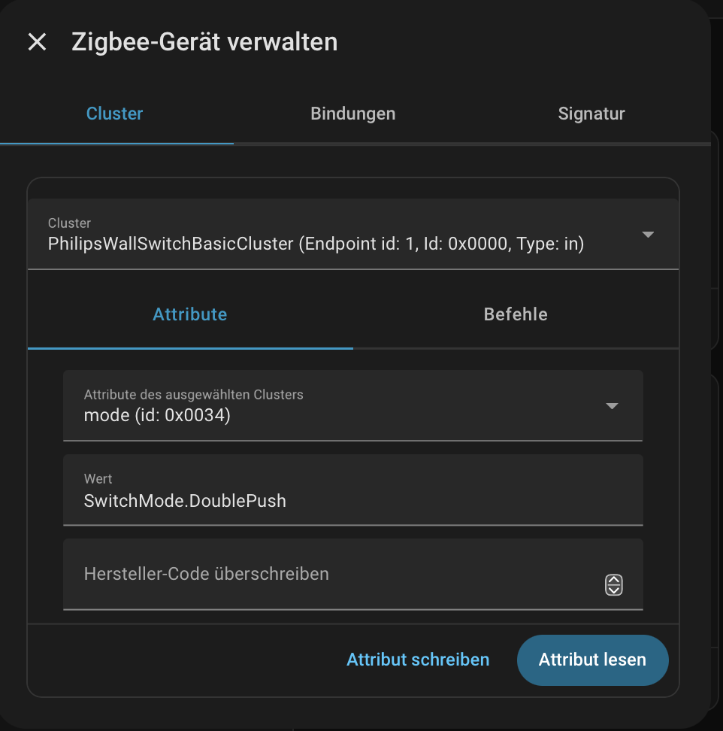Open the Signatur tab
The height and width of the screenshot is (731, 723).
(x=591, y=114)
